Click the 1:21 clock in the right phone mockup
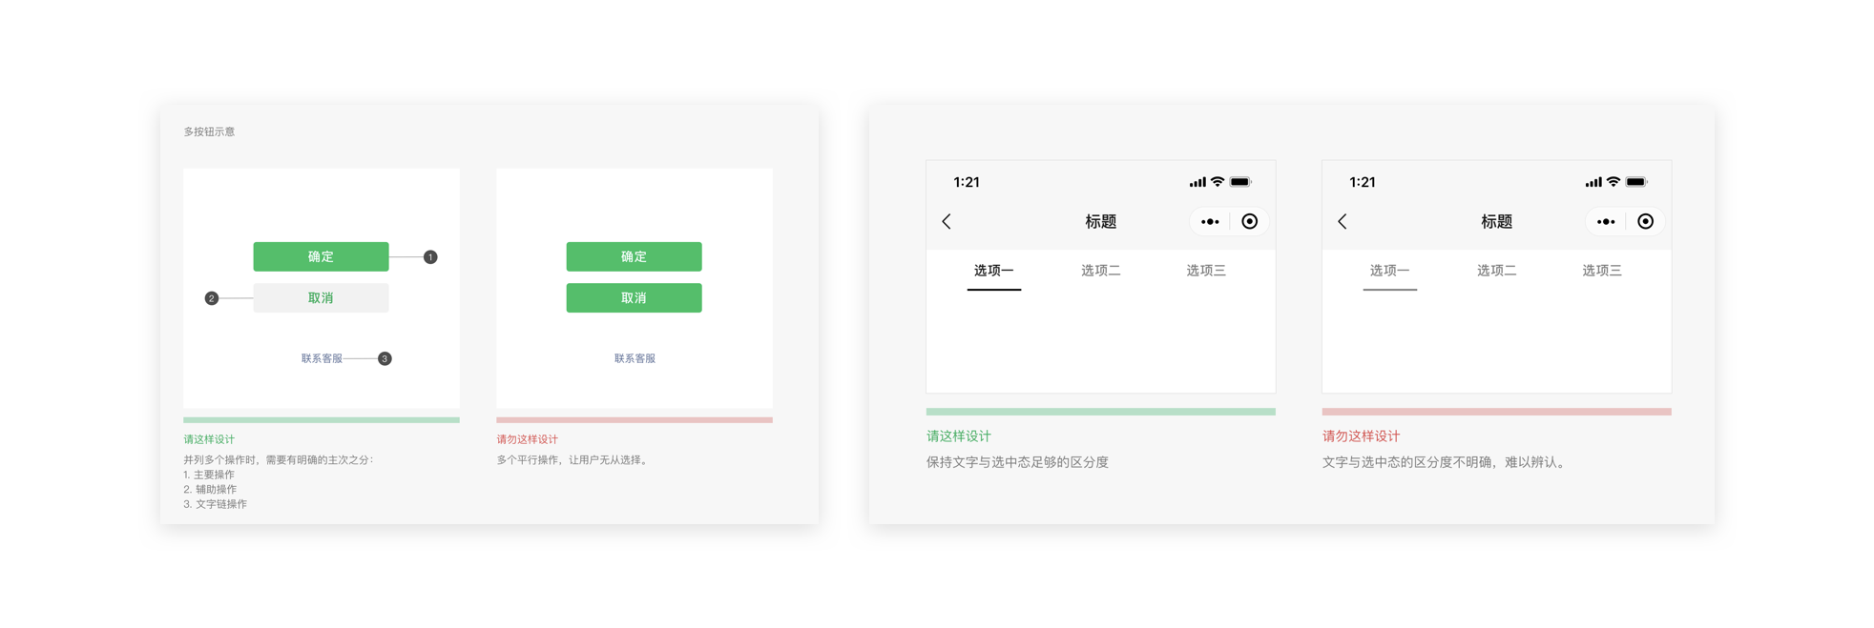Screen dimensions: 1874x628 coord(1363,182)
